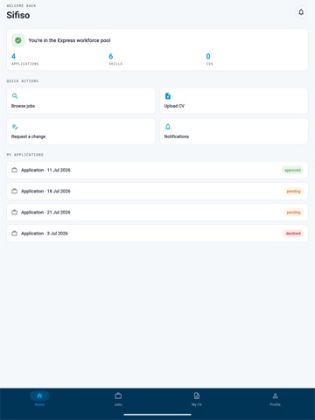The height and width of the screenshot is (420, 315).
Task: Click the approved status badge
Action: click(292, 170)
